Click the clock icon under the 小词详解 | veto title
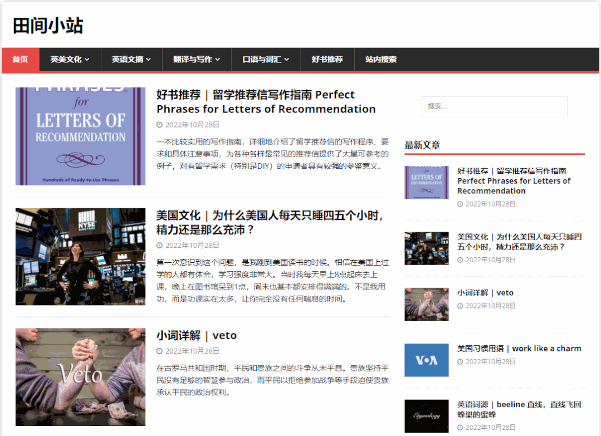Screen dimensions: 601x436 coord(160,351)
